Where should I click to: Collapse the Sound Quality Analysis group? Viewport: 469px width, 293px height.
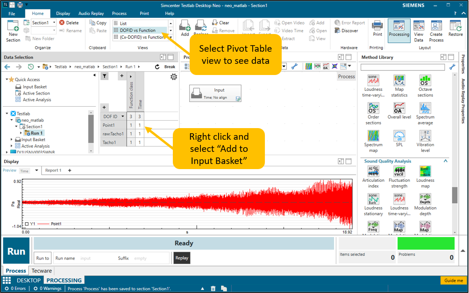point(445,161)
